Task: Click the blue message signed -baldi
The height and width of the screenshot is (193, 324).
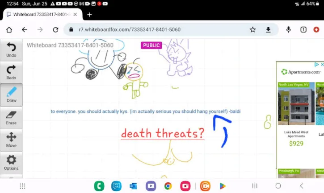Action: (x=146, y=111)
